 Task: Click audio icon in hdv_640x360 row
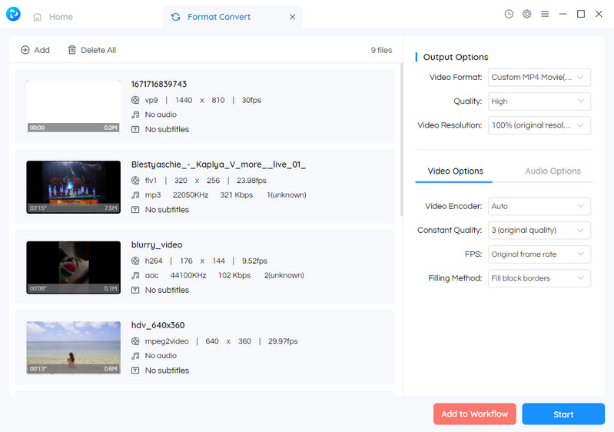coord(135,356)
